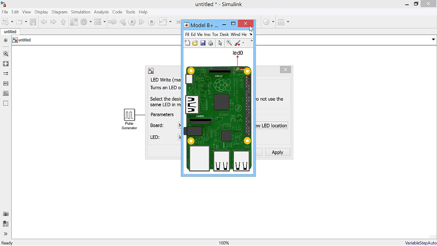Click the Model Advisor checkmark icon
This screenshot has height=246, width=437.
point(266,22)
